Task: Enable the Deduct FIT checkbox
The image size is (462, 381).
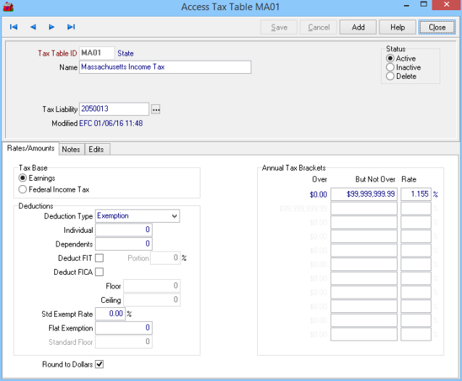Action: 99,258
